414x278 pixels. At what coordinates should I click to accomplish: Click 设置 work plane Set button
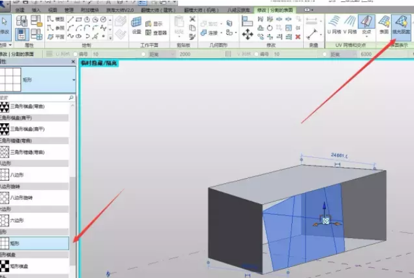coord(137,25)
